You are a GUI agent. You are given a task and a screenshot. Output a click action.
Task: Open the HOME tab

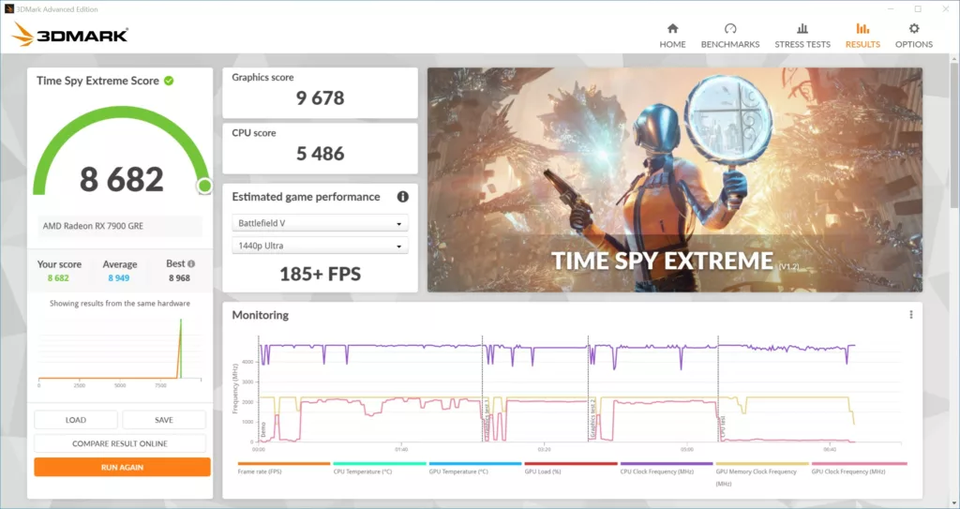pyautogui.click(x=672, y=36)
